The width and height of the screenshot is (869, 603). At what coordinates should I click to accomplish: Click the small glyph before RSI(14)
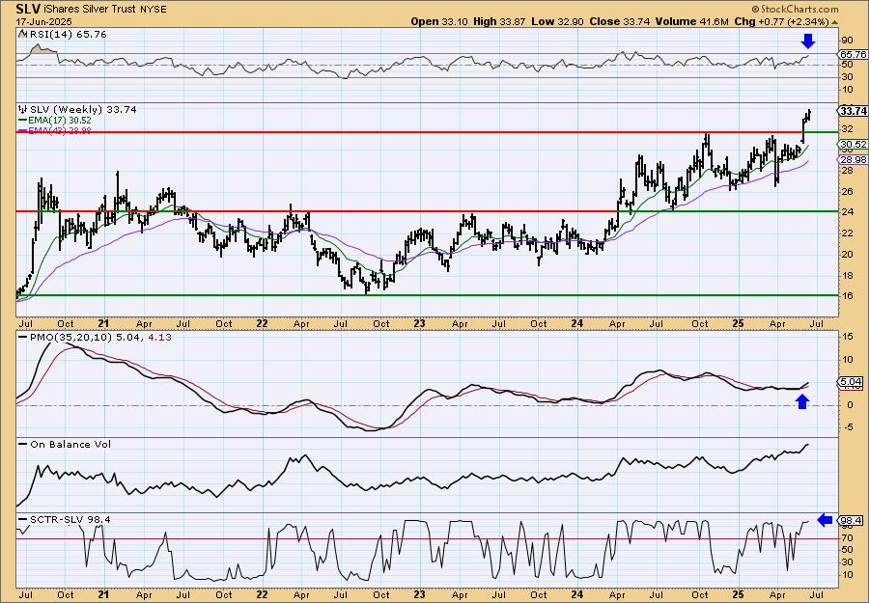point(22,34)
